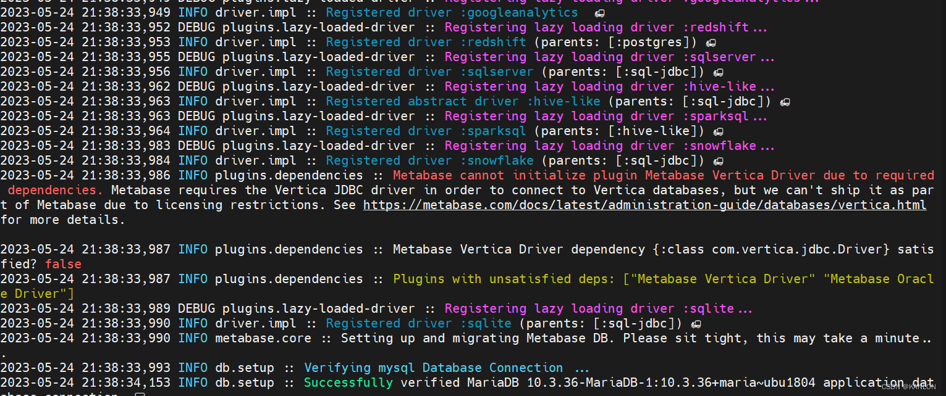Viewport: 946px width, 396px height.
Task: Click blue text "Registered driver :redshift"
Action: point(426,42)
